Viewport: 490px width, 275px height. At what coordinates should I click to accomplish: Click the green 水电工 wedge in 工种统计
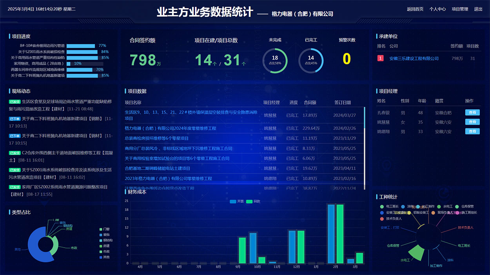pos(417,253)
